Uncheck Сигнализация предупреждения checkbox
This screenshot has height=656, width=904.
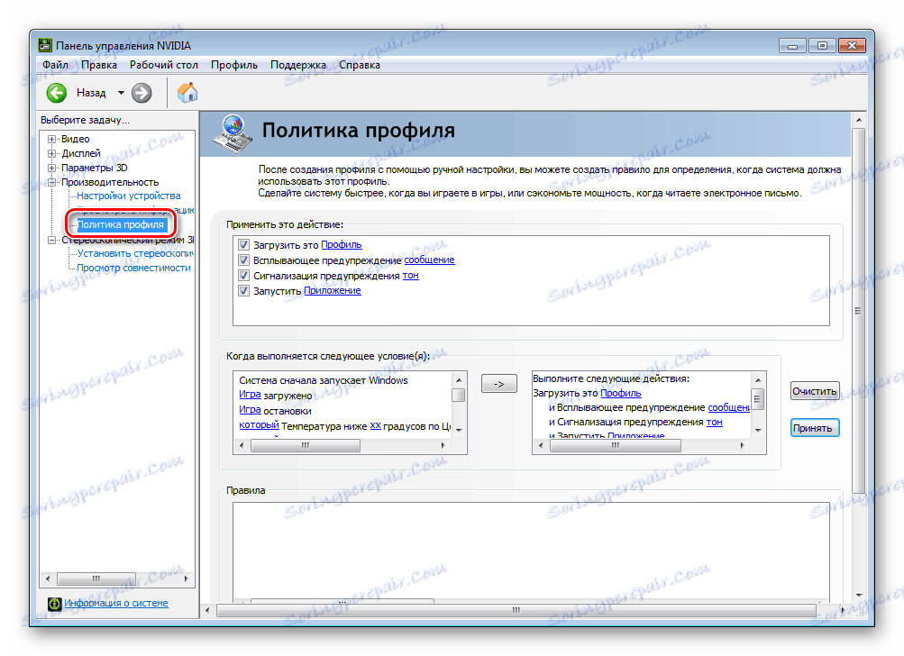(x=244, y=276)
